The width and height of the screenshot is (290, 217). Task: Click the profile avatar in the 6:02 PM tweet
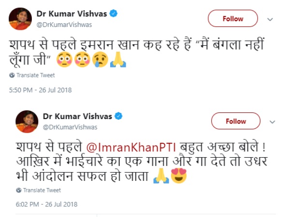click(x=27, y=122)
